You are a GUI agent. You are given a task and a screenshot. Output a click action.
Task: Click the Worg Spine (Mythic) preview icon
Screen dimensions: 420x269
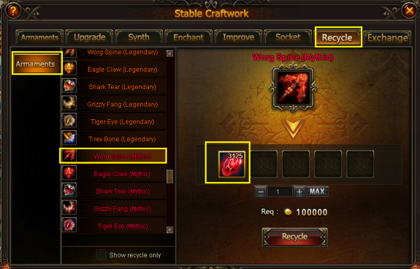click(x=293, y=88)
